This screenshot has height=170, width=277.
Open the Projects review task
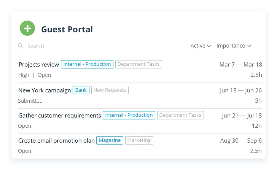click(39, 65)
